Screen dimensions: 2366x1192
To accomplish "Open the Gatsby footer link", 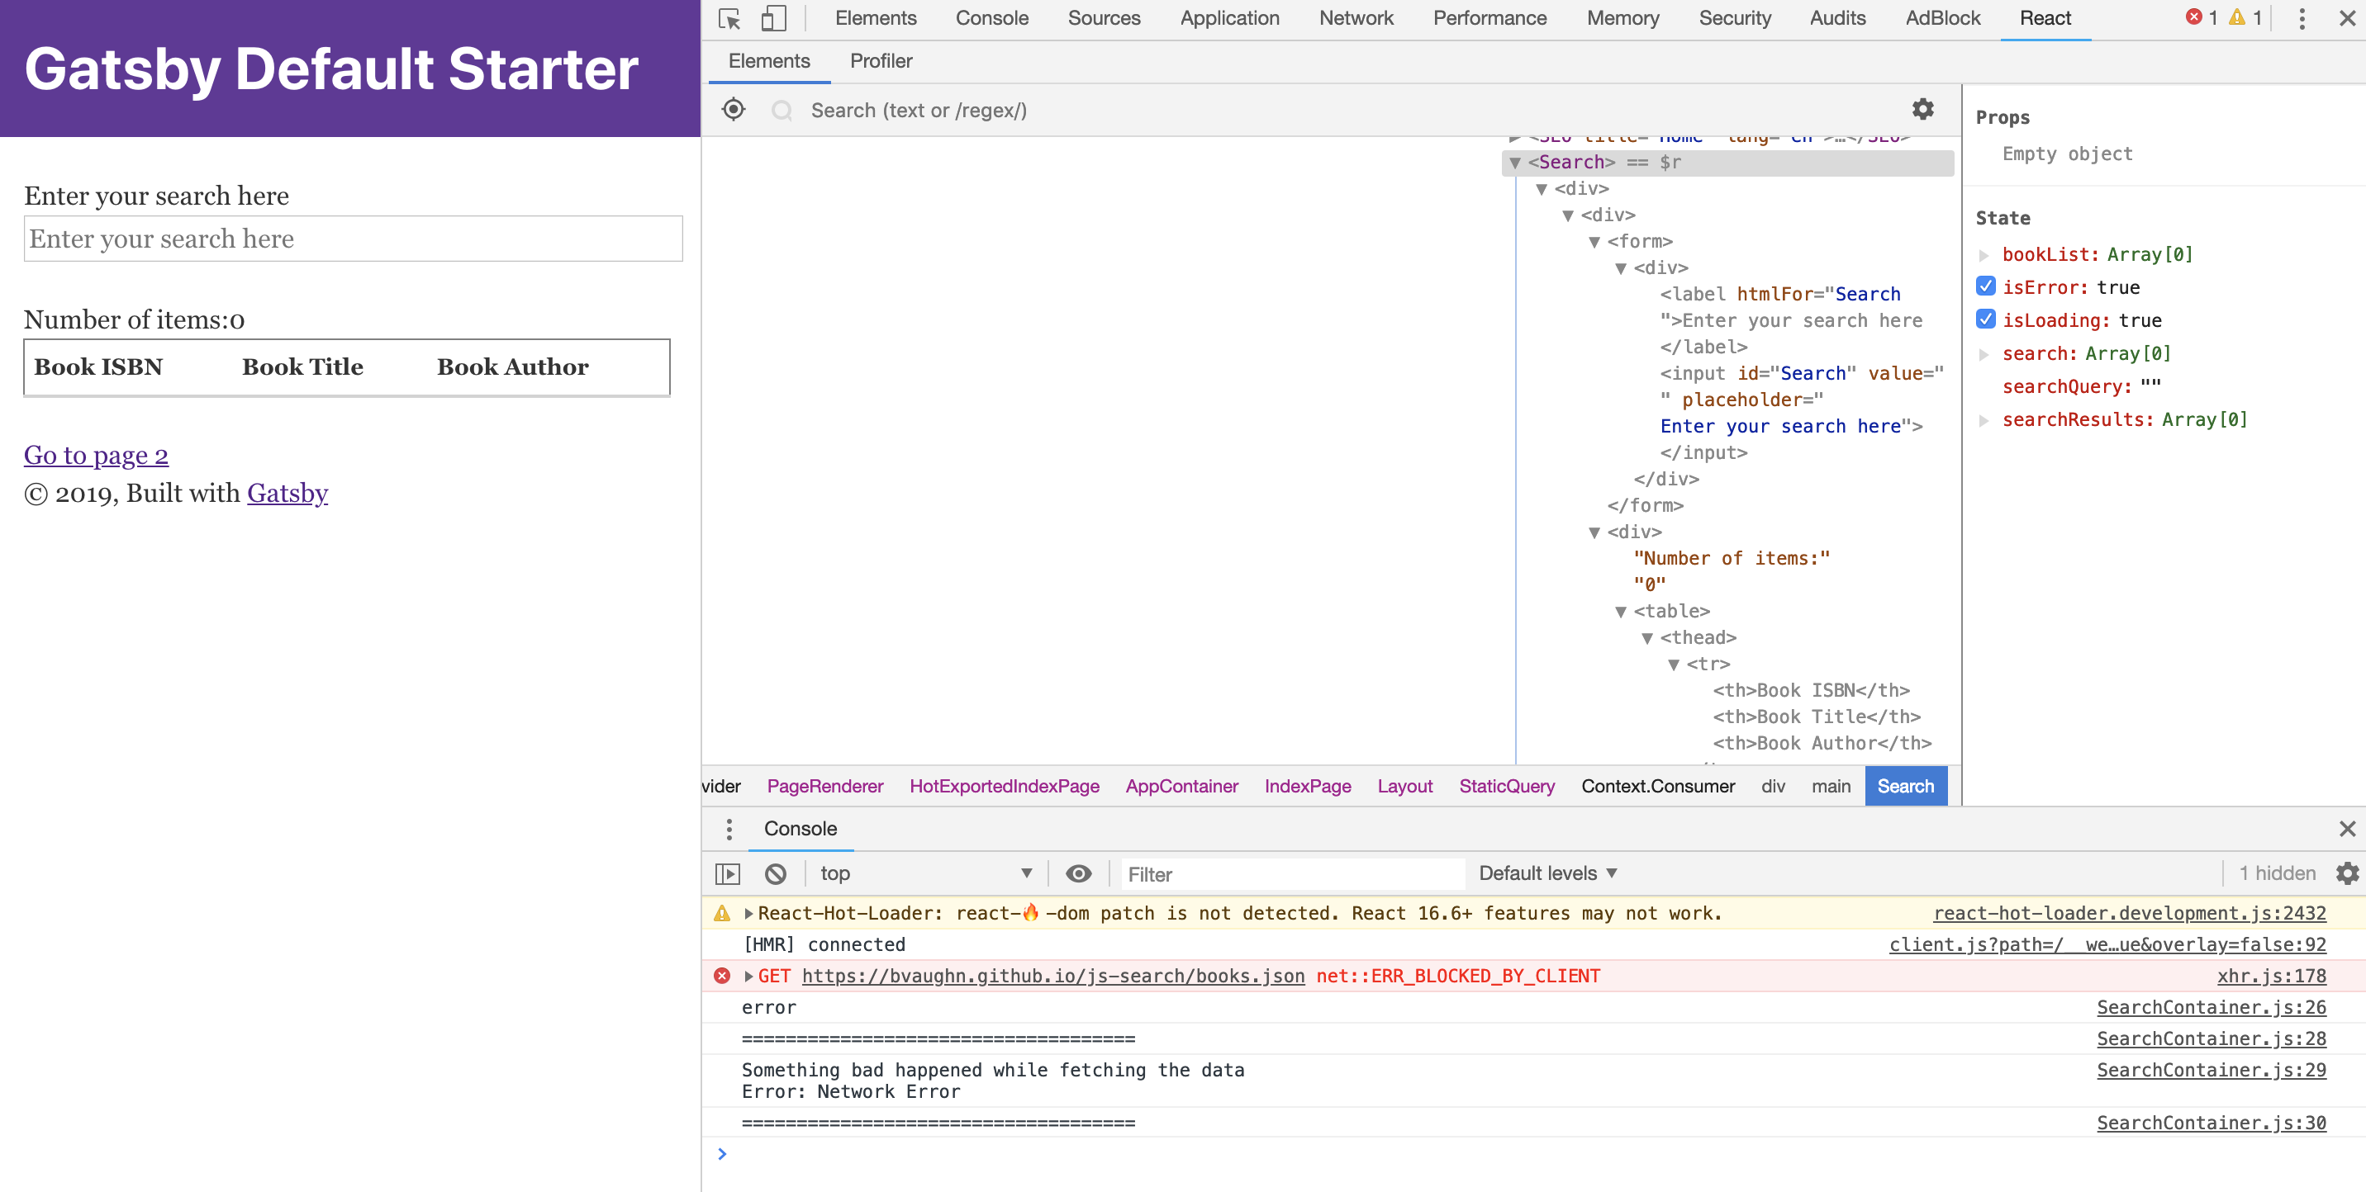I will coord(287,493).
